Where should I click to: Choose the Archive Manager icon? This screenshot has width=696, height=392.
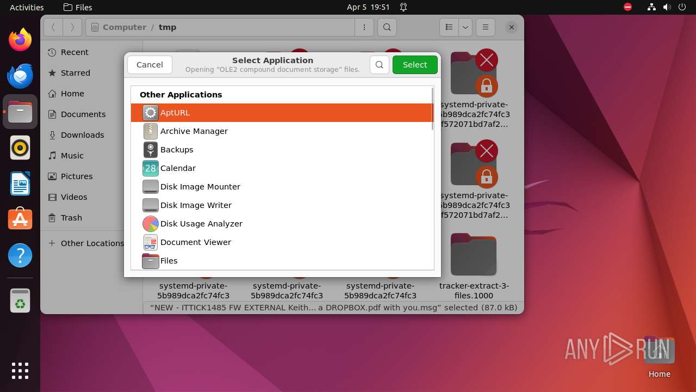click(x=151, y=131)
